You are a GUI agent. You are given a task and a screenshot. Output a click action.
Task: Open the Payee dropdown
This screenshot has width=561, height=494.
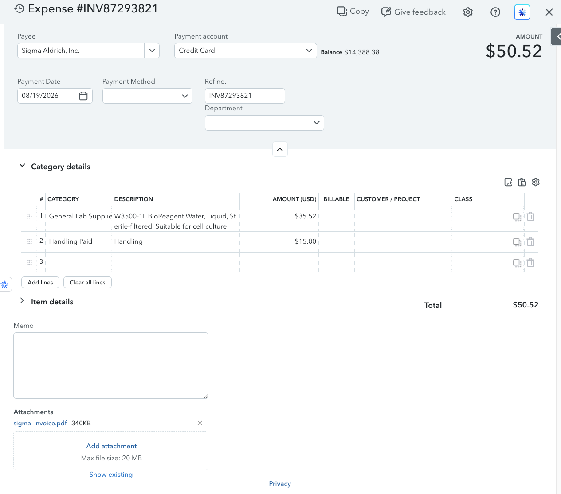click(x=152, y=51)
